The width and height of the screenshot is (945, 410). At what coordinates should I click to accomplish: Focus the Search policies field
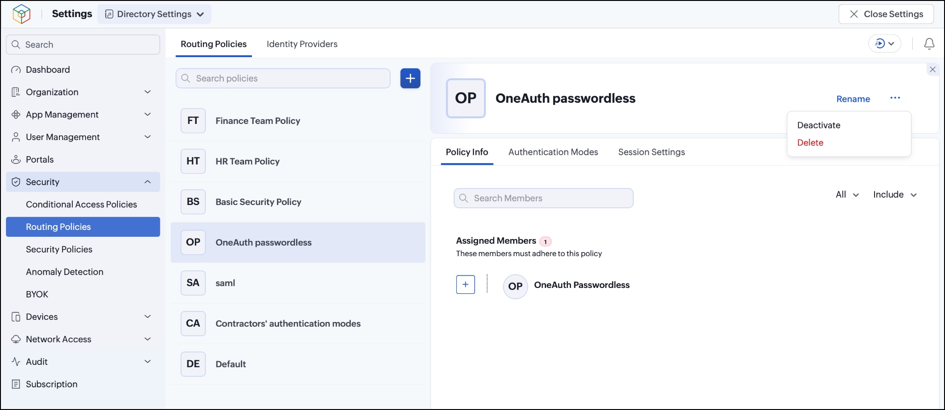click(283, 78)
